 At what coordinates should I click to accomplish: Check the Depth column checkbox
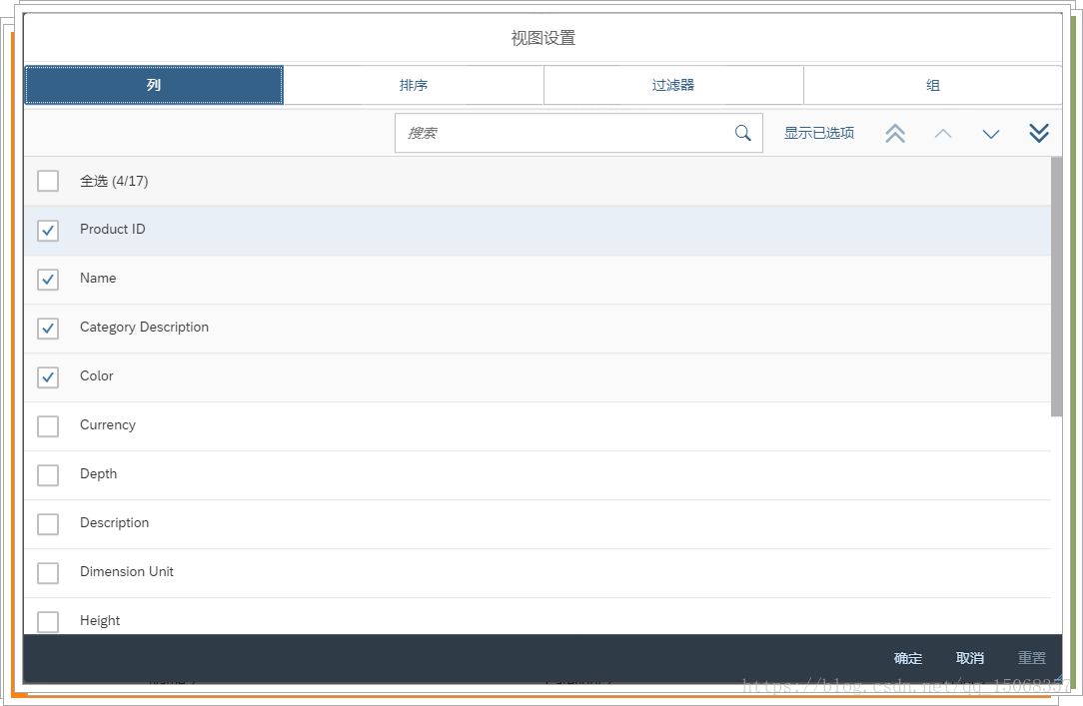(48, 474)
